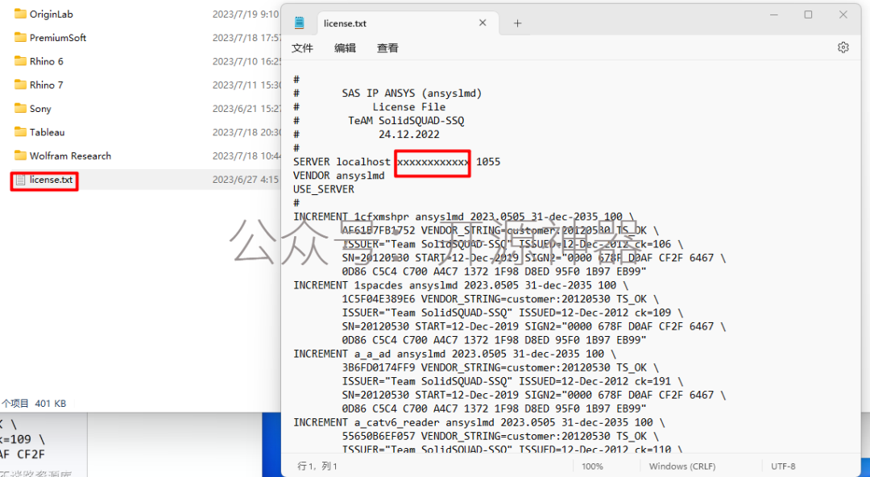Viewport: 870px width, 477px height.
Task: Click the License File header line
Action: tap(409, 107)
